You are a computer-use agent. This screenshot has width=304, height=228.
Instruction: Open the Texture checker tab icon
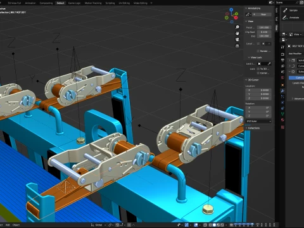(x=282, y=127)
